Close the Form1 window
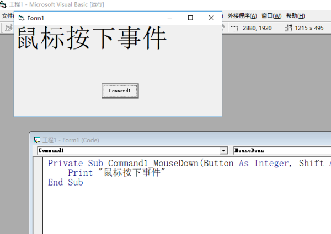This screenshot has height=234, width=331. point(211,18)
